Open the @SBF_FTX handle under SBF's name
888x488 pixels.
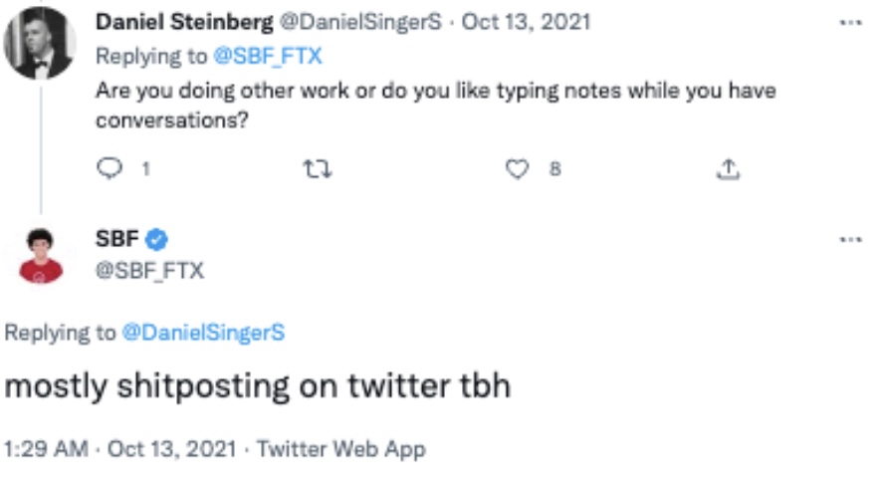point(149,270)
